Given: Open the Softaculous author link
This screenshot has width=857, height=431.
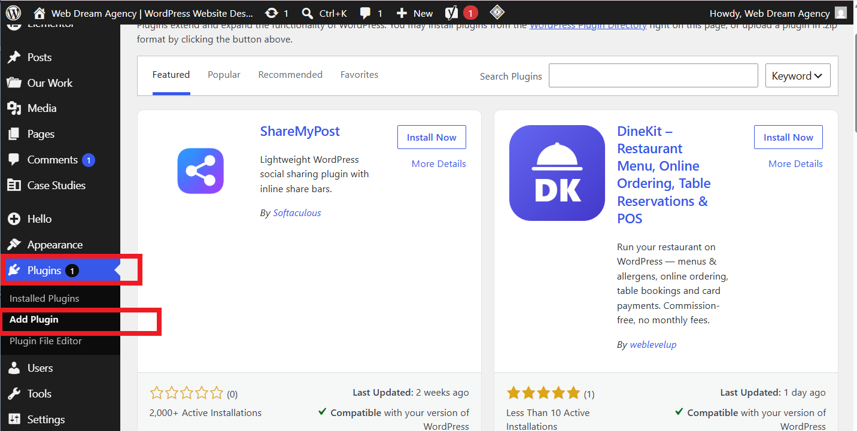Looking at the screenshot, I should (297, 213).
